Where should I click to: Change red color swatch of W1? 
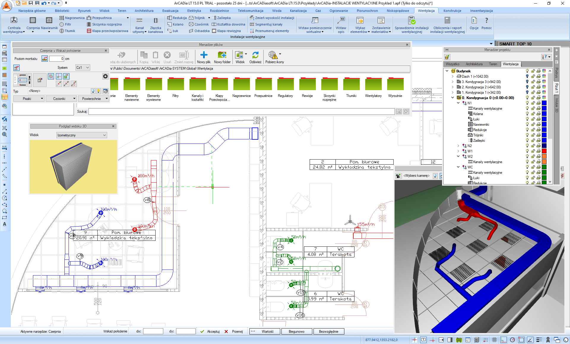click(x=544, y=151)
